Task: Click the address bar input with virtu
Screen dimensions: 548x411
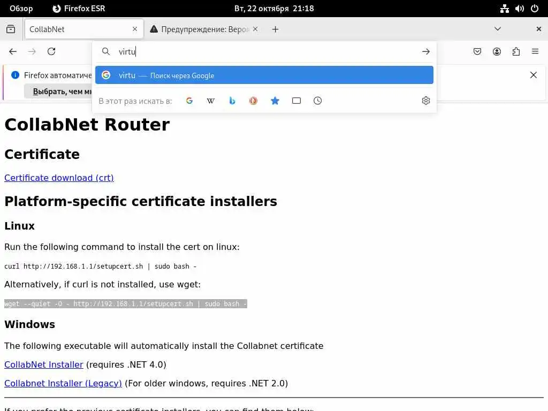Action: tap(265, 52)
